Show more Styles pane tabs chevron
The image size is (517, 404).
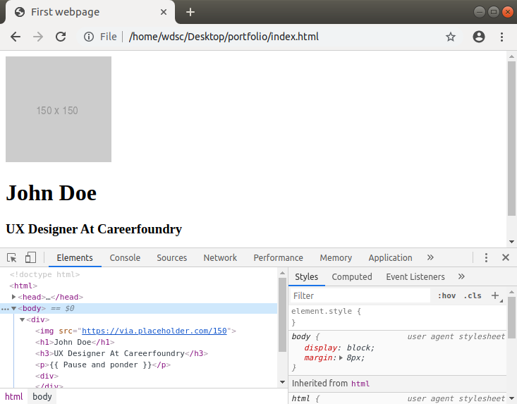coord(461,276)
